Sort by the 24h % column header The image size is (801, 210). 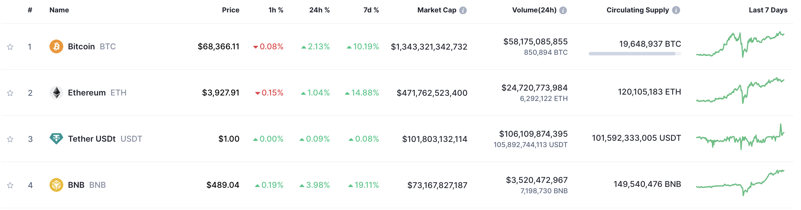[319, 10]
